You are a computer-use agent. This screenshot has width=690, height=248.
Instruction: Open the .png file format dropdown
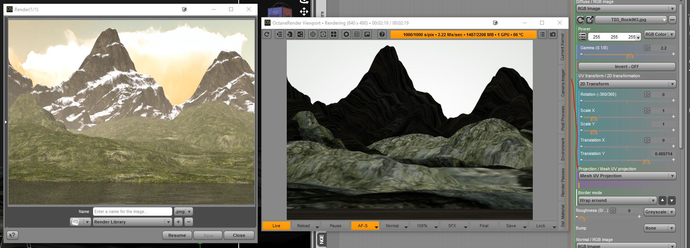[x=183, y=211]
